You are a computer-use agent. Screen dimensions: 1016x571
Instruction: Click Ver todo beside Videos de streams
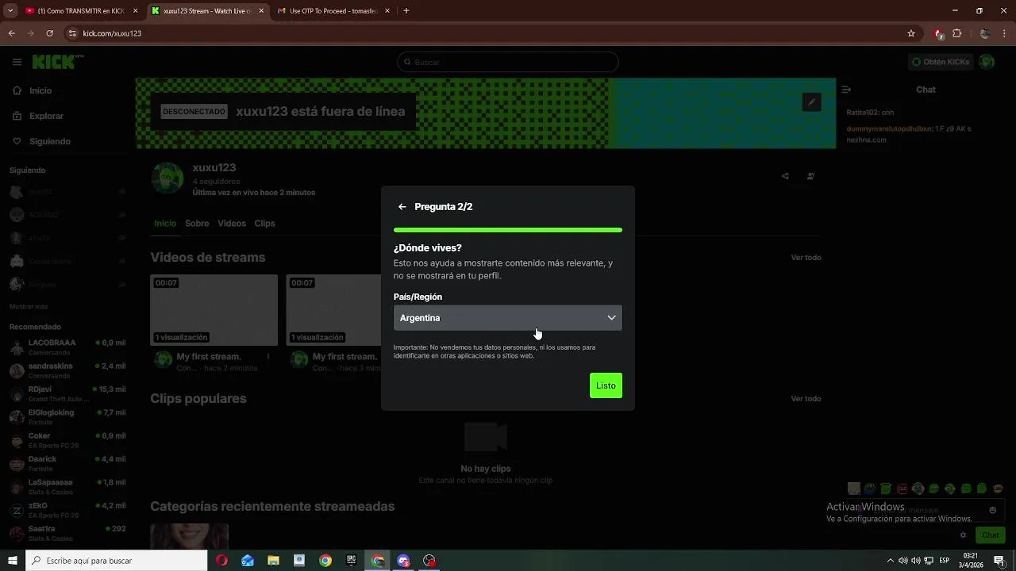806,258
